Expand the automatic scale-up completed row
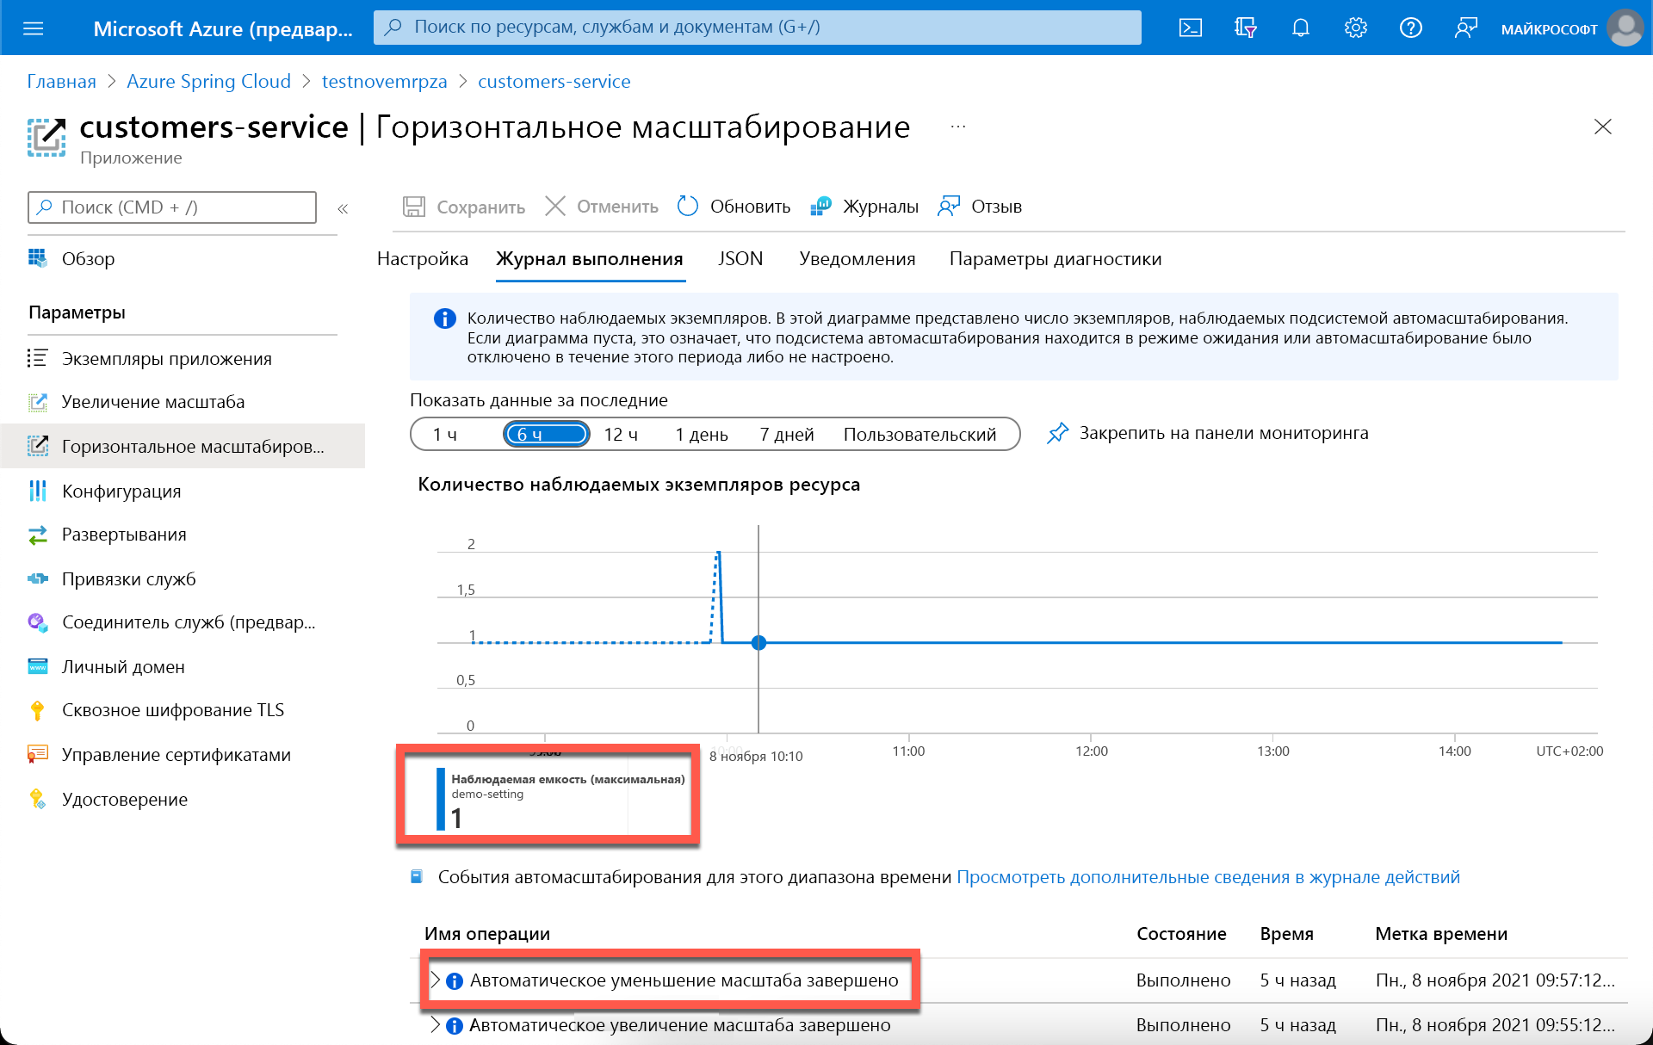The height and width of the screenshot is (1045, 1653). coord(436,1024)
